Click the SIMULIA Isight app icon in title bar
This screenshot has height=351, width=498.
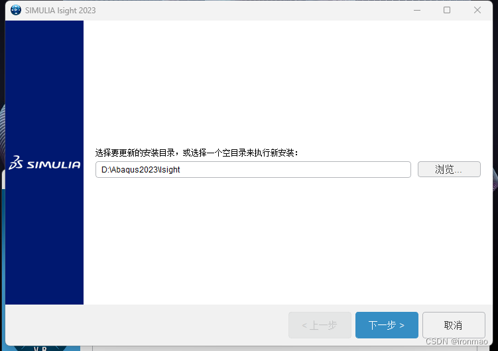point(16,10)
